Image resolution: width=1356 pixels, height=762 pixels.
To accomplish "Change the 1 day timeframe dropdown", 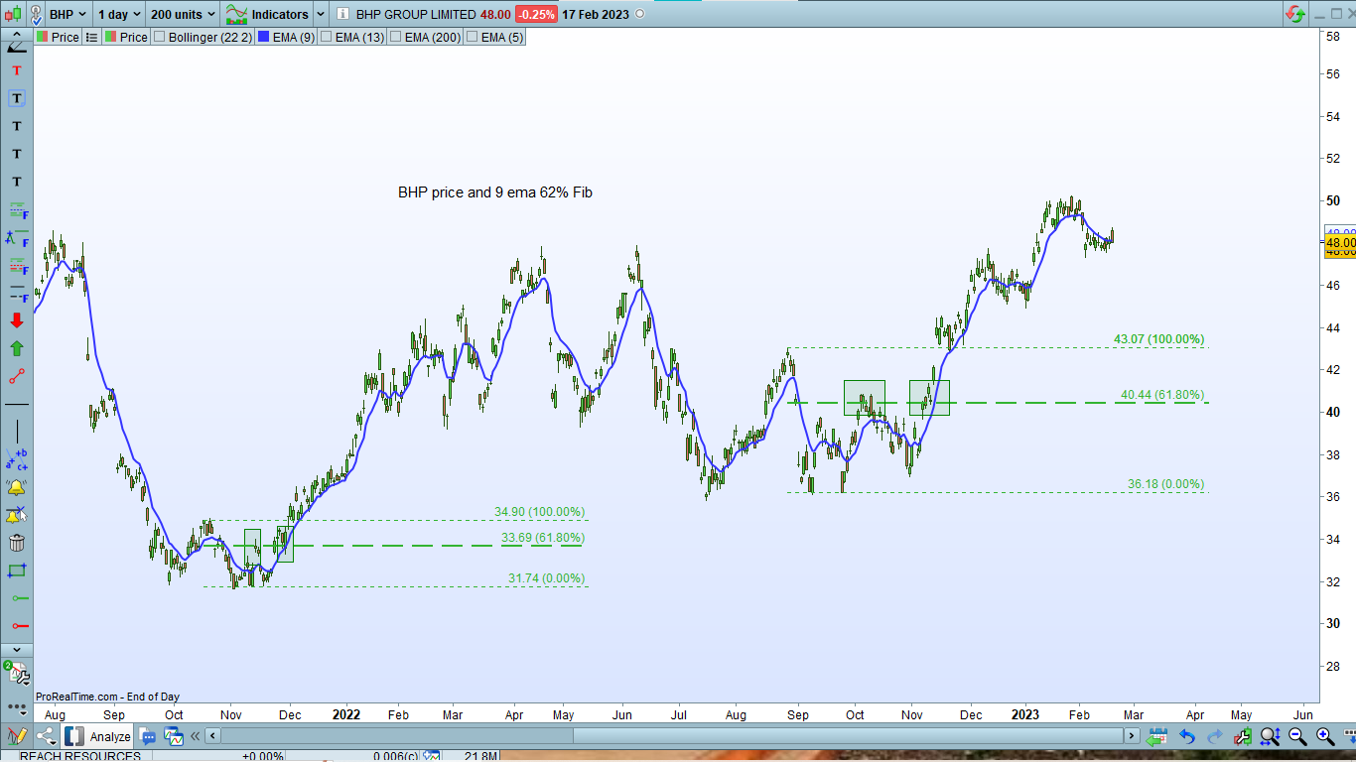I will (118, 15).
